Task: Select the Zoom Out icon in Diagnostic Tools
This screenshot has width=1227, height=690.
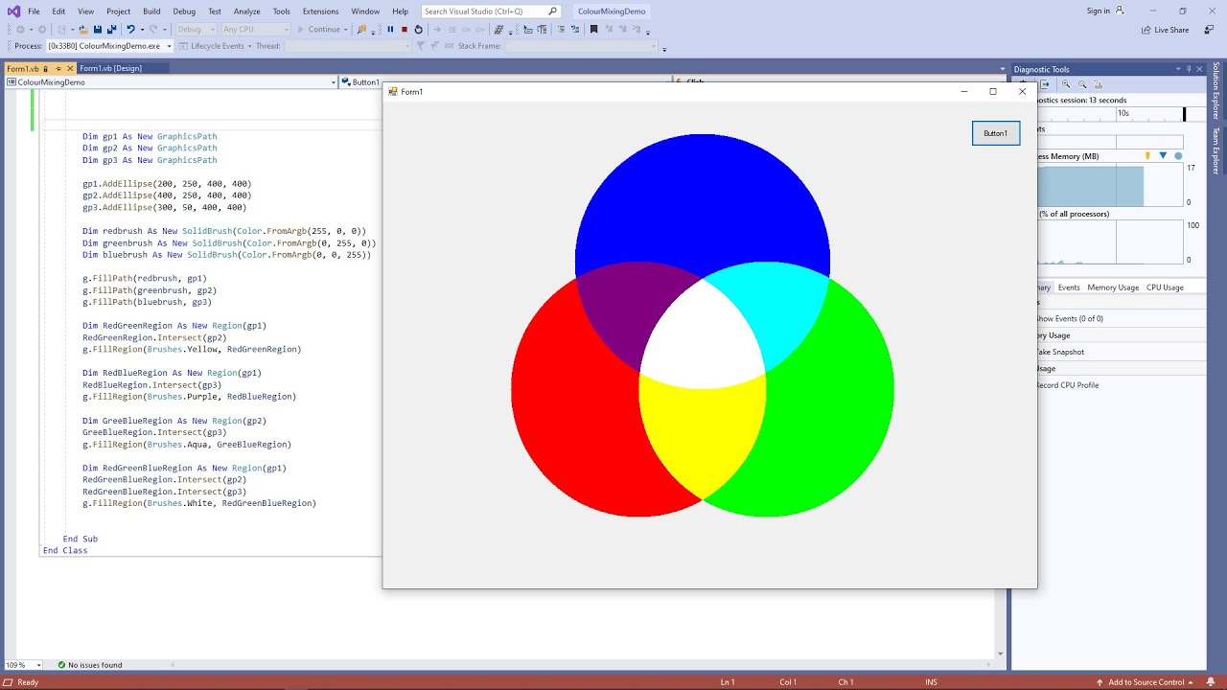Action: [x=1082, y=84]
